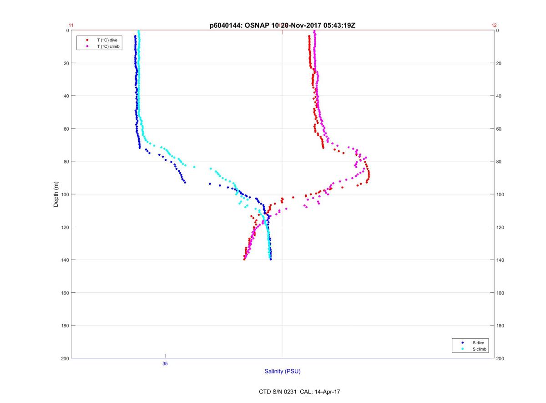Screen dimensions: 546x403
Task: Click the '180' tick on the right depth axis
Action: [500, 326]
